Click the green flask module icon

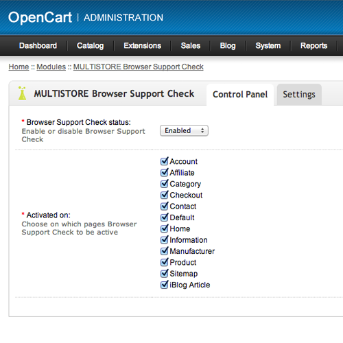(22, 93)
